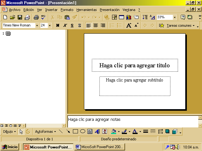
Task: Toggle underline formatting S button
Action: (72, 25)
